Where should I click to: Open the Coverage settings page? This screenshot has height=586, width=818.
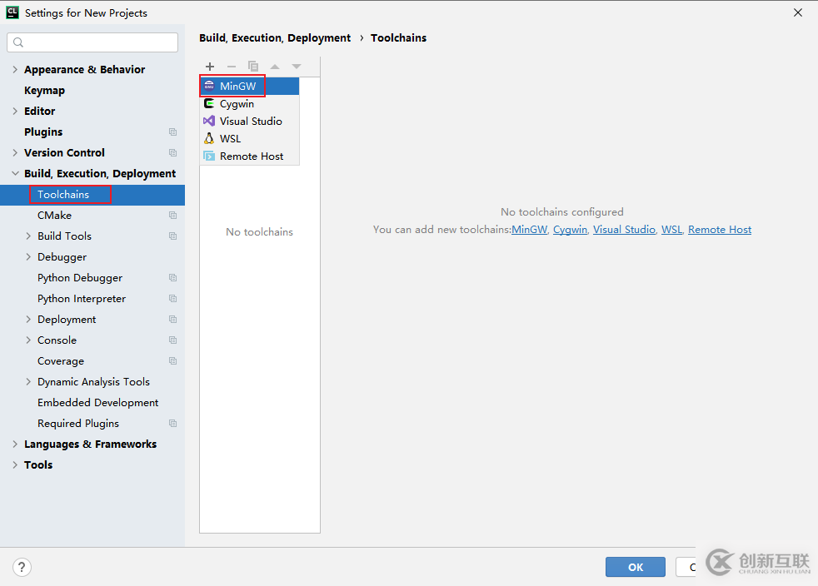(x=61, y=361)
